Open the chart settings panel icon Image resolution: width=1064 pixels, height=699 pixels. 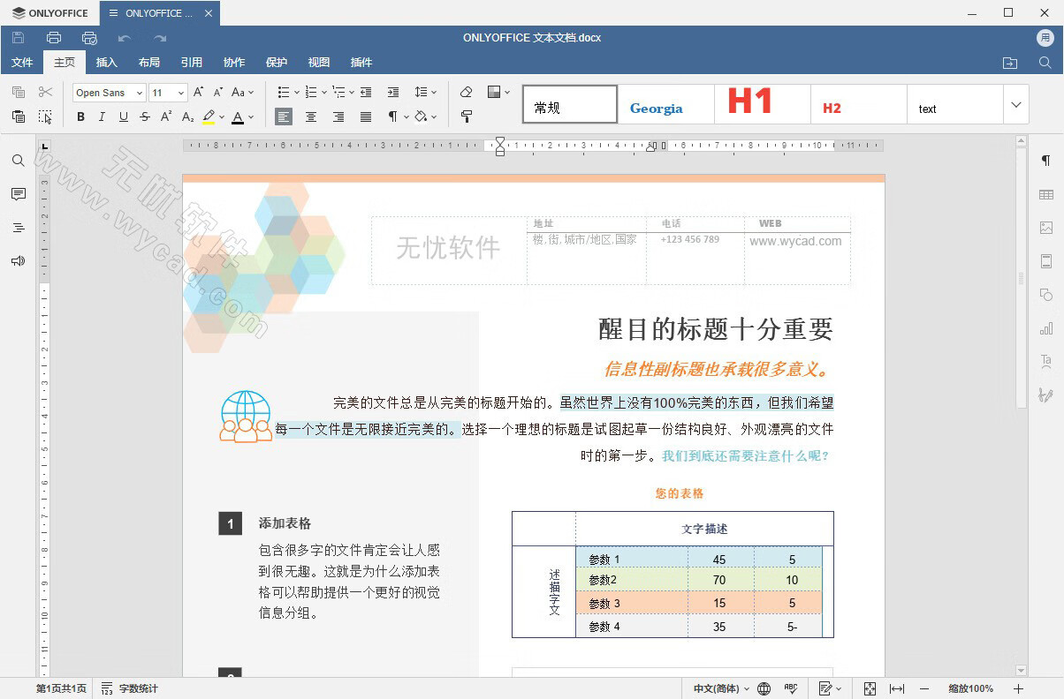pos(1046,327)
